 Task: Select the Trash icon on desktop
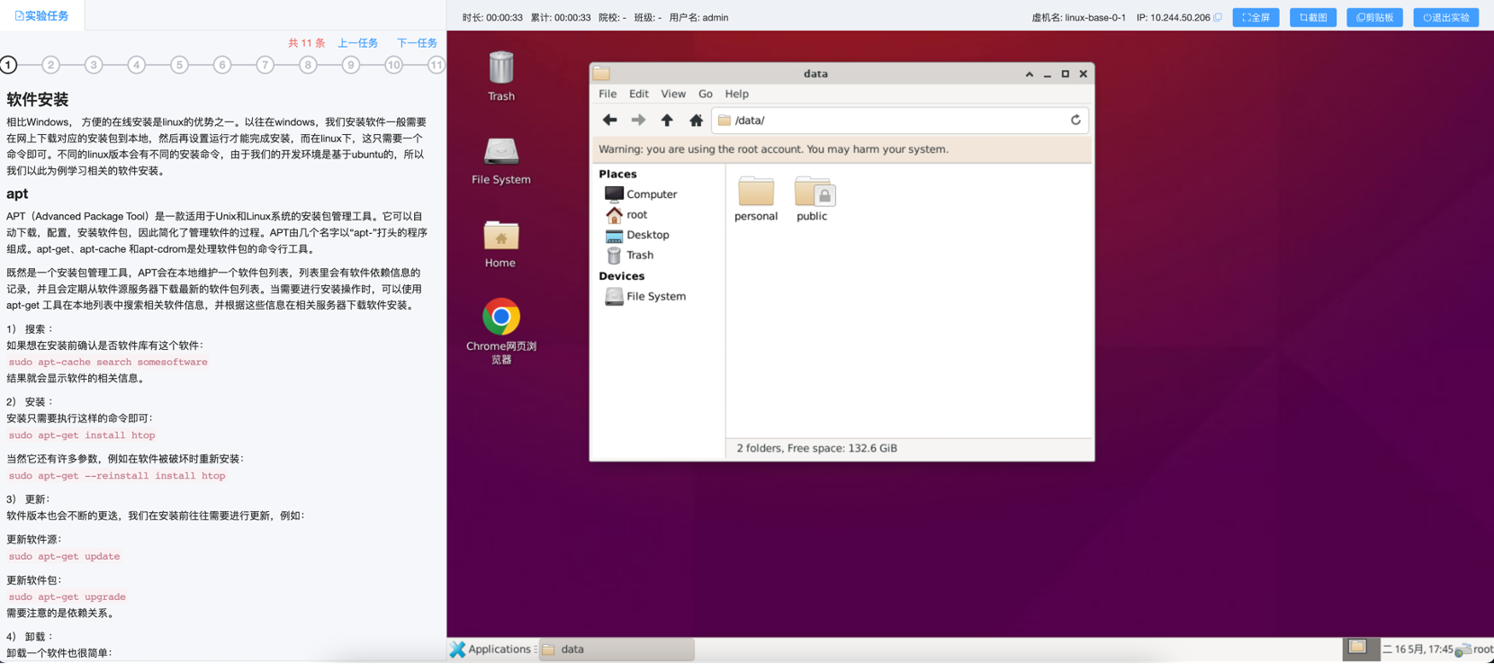(x=501, y=70)
